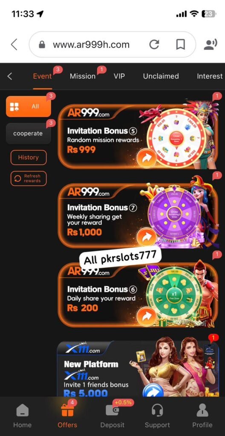Screen dimensions: 225x436
Task: Open Support headset in bottom bar
Action: [x=157, y=416]
